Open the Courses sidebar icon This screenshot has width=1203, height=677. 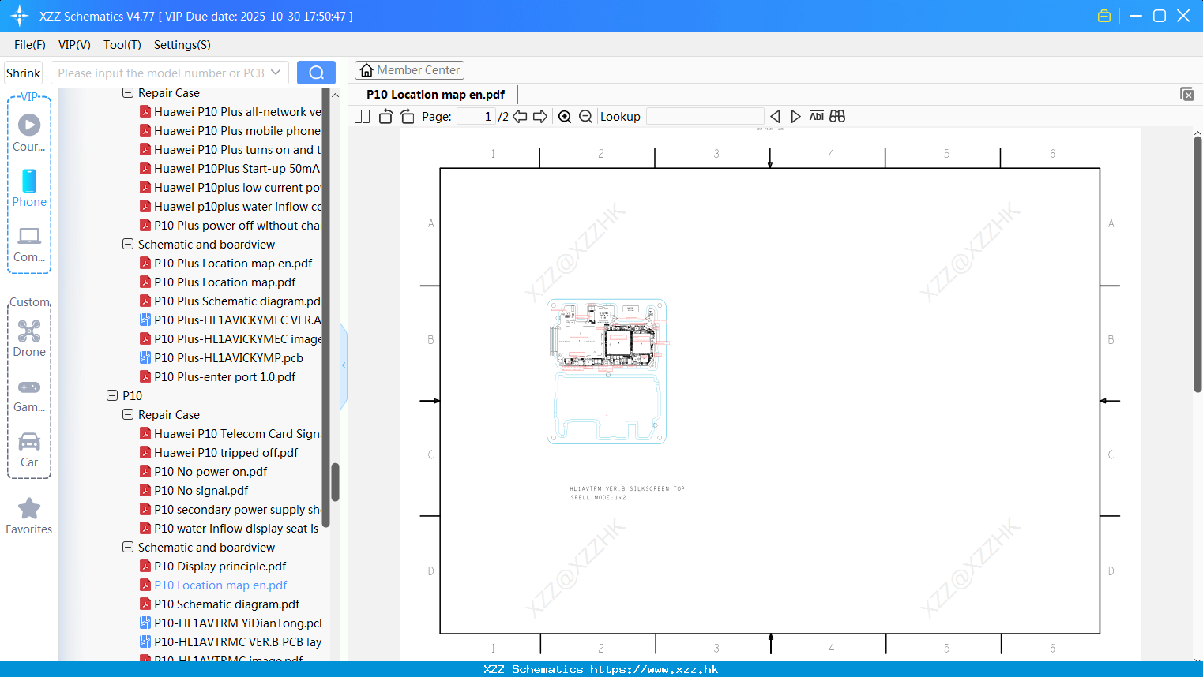29,133
